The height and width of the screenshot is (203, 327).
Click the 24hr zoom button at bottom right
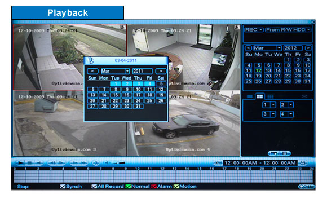[x=307, y=187]
